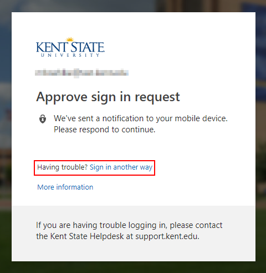Viewport: 266px width, 273px height.
Task: Click the authenticator lock shield icon
Action: (43, 119)
